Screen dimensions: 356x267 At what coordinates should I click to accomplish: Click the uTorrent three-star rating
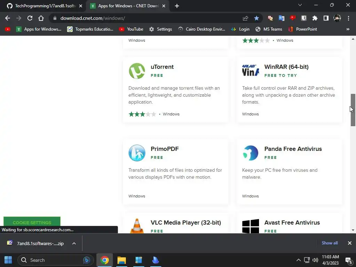point(142,114)
